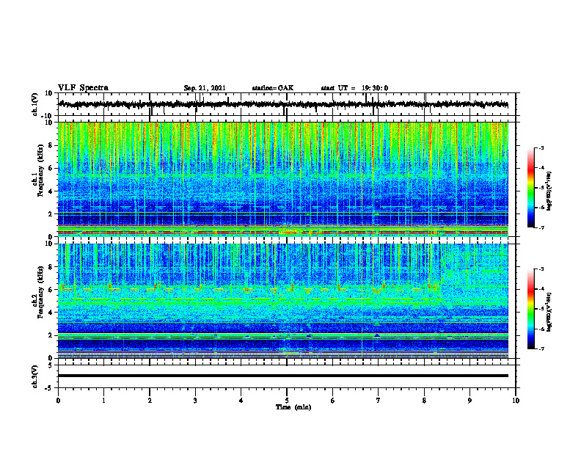Click the "6" kHz tick on ch.1 frequency axis
This screenshot has height=449, width=581.
pyautogui.click(x=51, y=169)
